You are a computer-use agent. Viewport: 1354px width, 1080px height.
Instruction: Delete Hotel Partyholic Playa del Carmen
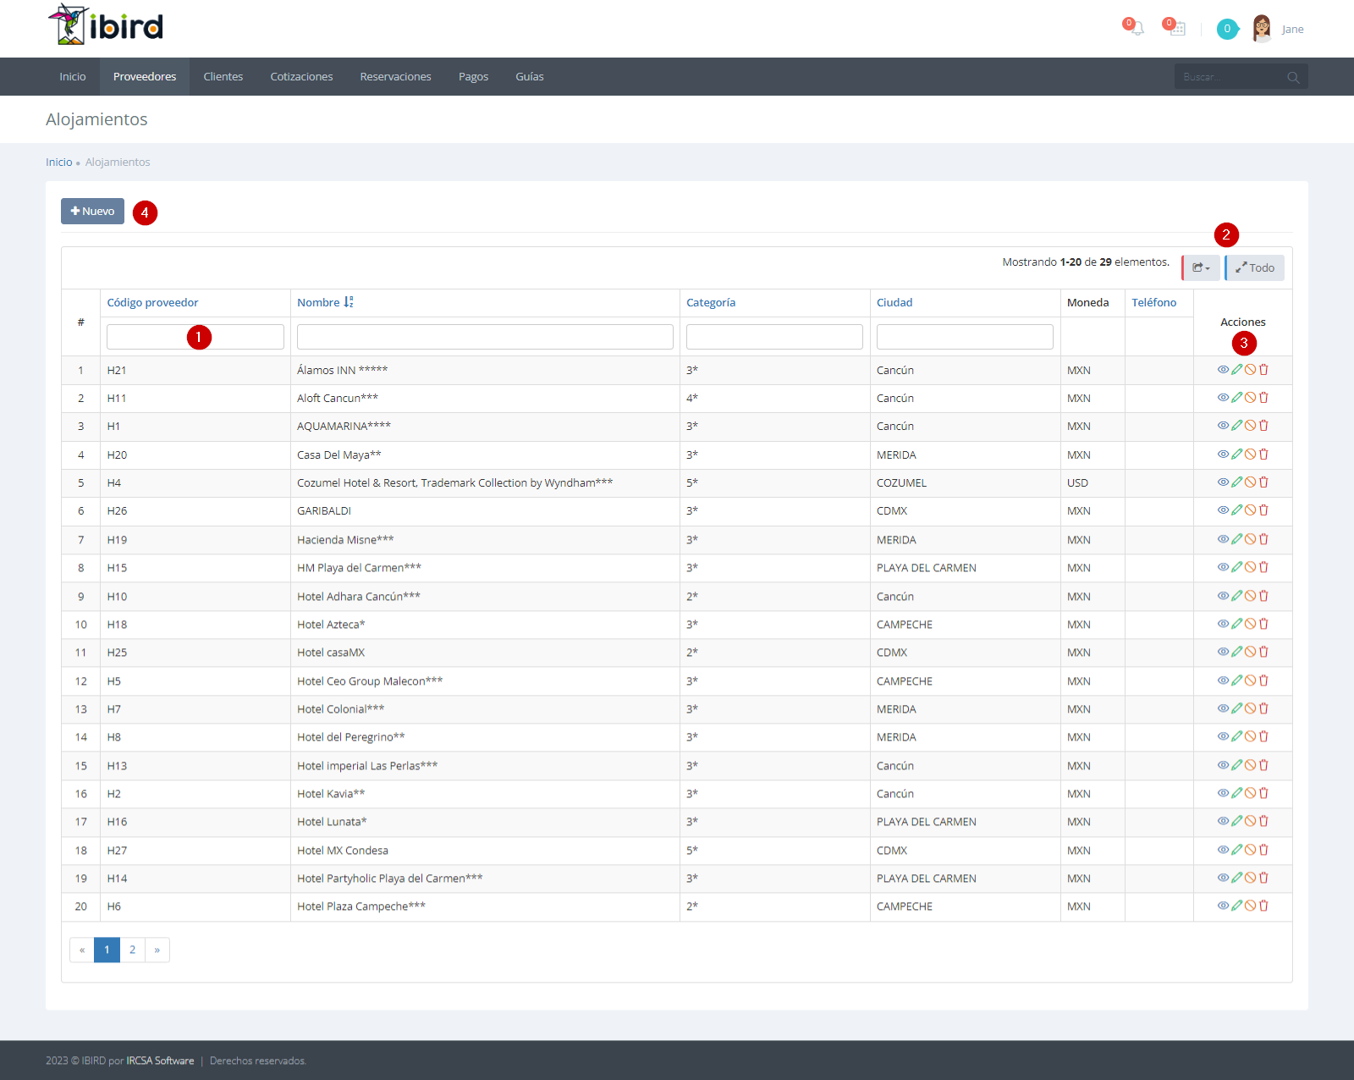(x=1263, y=878)
